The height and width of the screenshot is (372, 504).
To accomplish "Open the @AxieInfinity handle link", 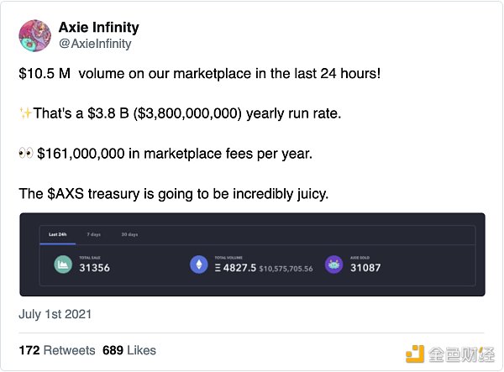I will click(x=95, y=44).
